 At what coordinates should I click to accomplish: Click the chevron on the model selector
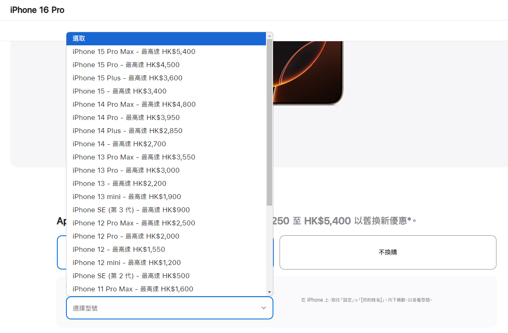(263, 307)
